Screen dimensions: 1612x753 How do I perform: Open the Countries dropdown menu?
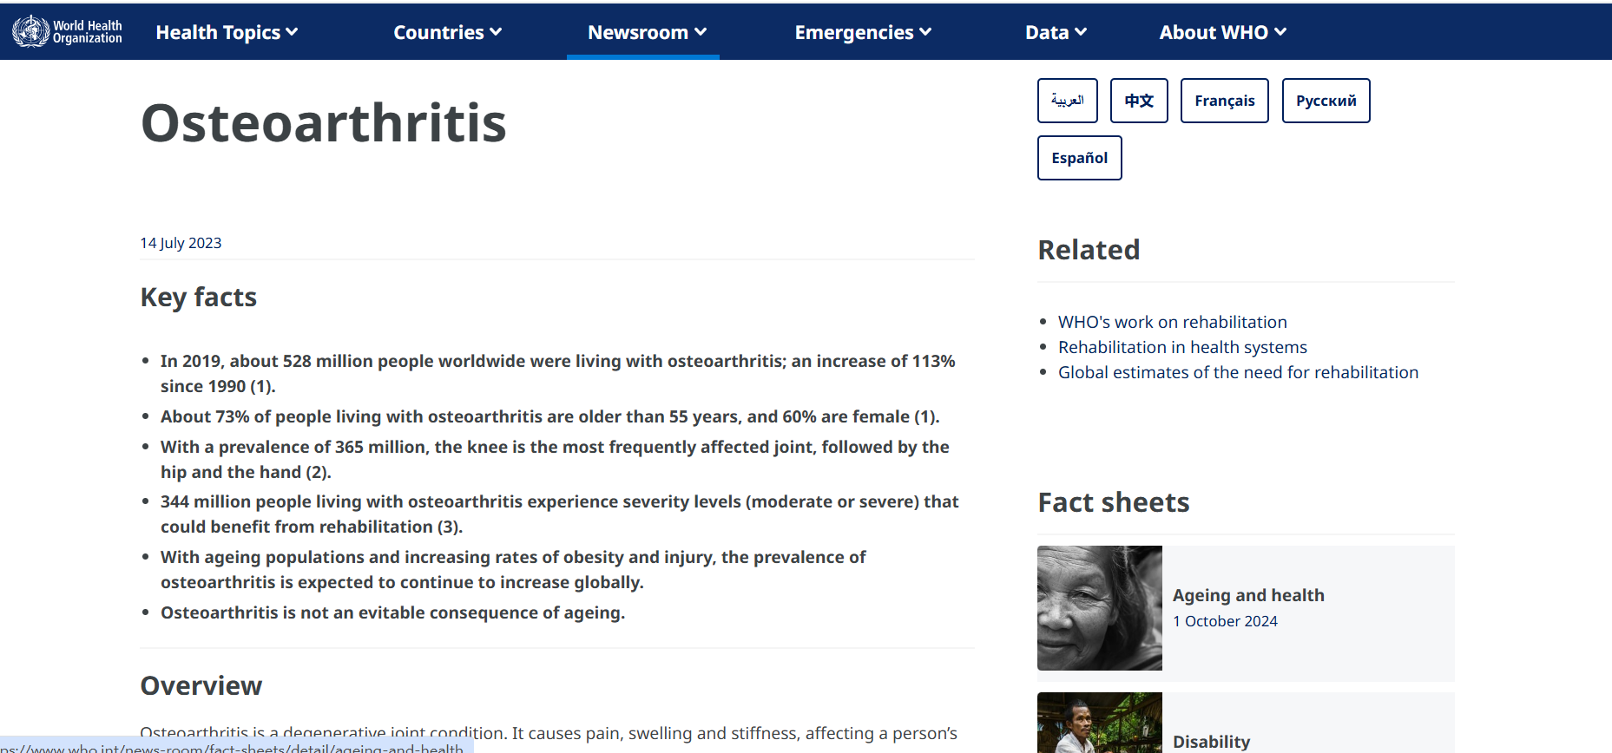(447, 32)
